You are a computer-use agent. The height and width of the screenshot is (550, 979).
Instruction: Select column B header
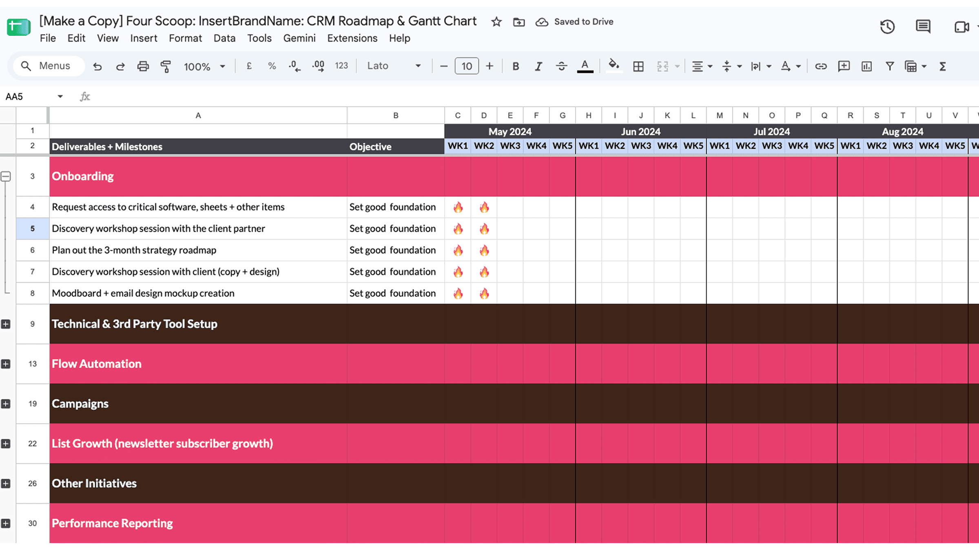(x=396, y=116)
